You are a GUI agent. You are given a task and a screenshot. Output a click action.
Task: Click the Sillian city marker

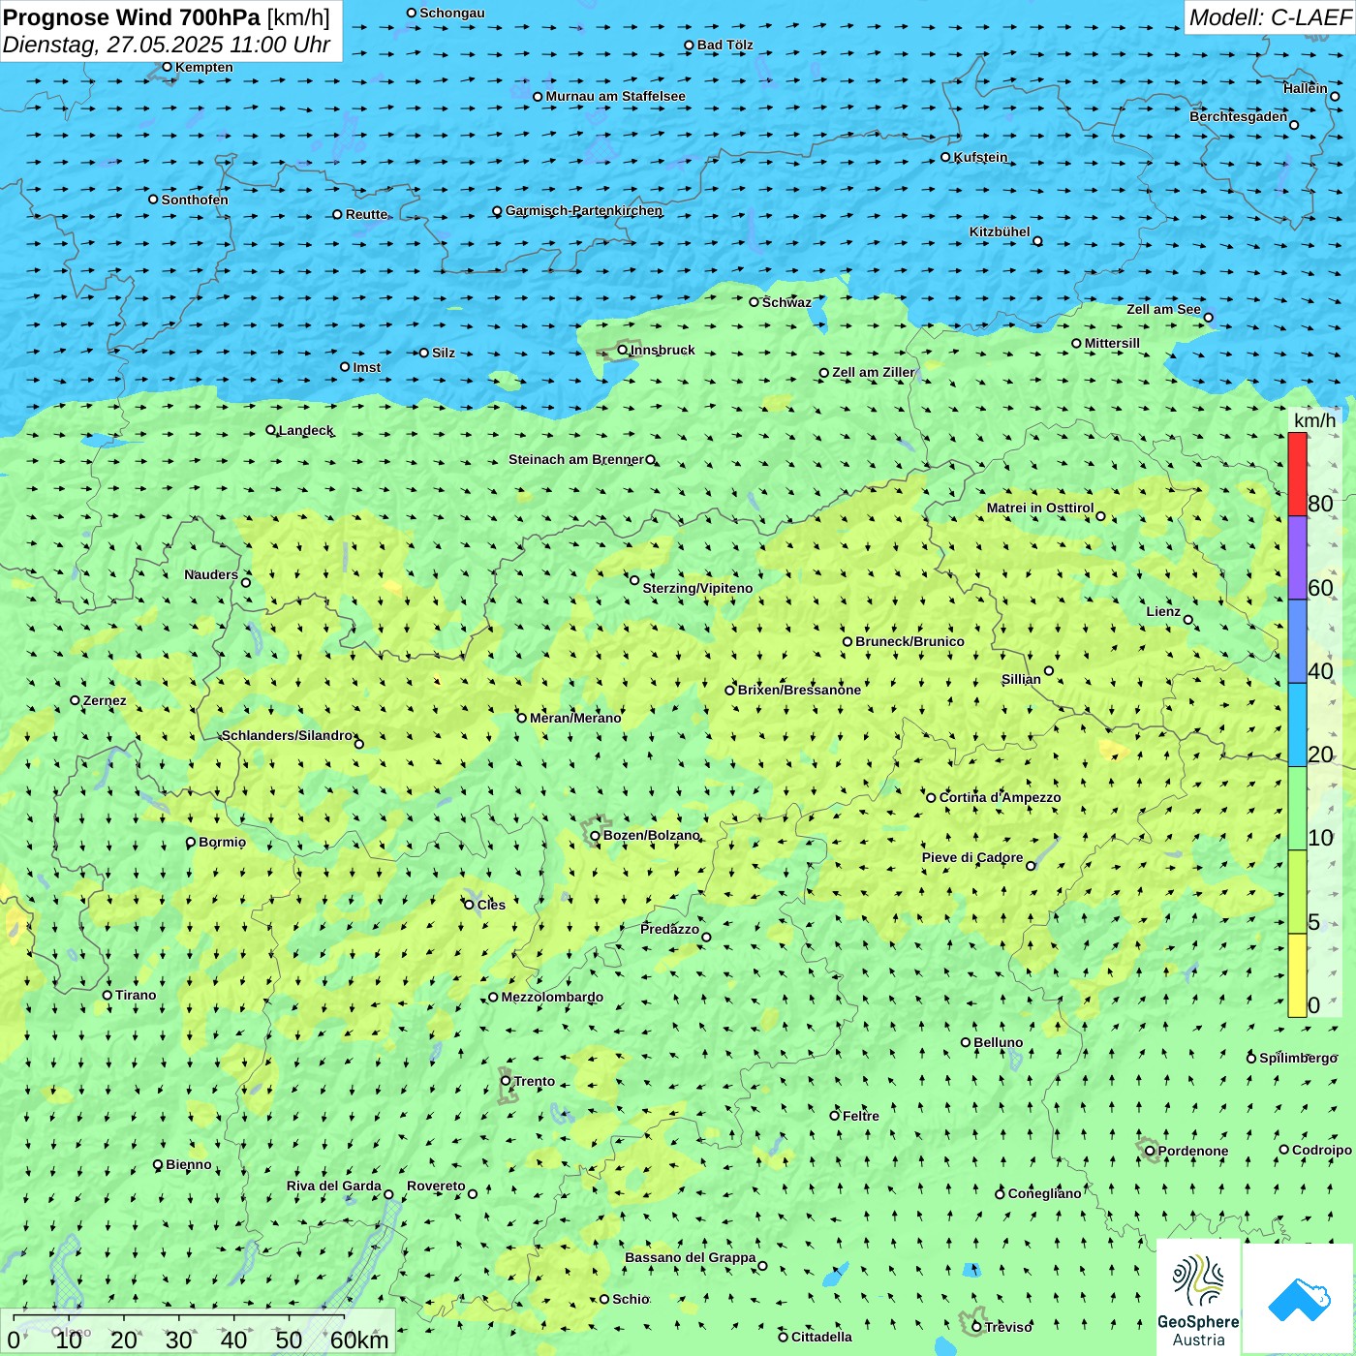(1049, 670)
